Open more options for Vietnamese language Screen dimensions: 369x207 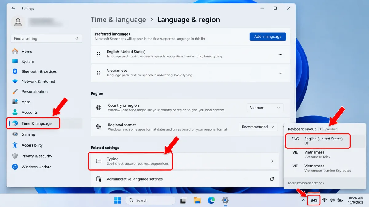pos(280,73)
